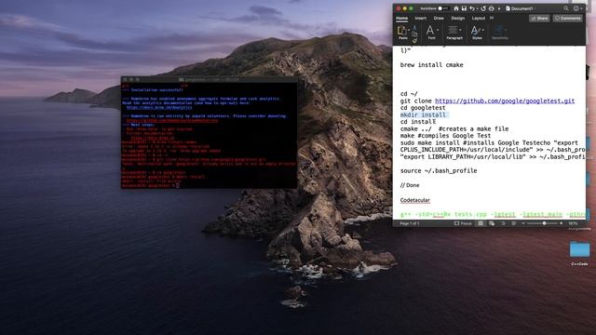This screenshot has height=335, width=596.
Task: Click the Share button in Word
Action: pos(539,19)
